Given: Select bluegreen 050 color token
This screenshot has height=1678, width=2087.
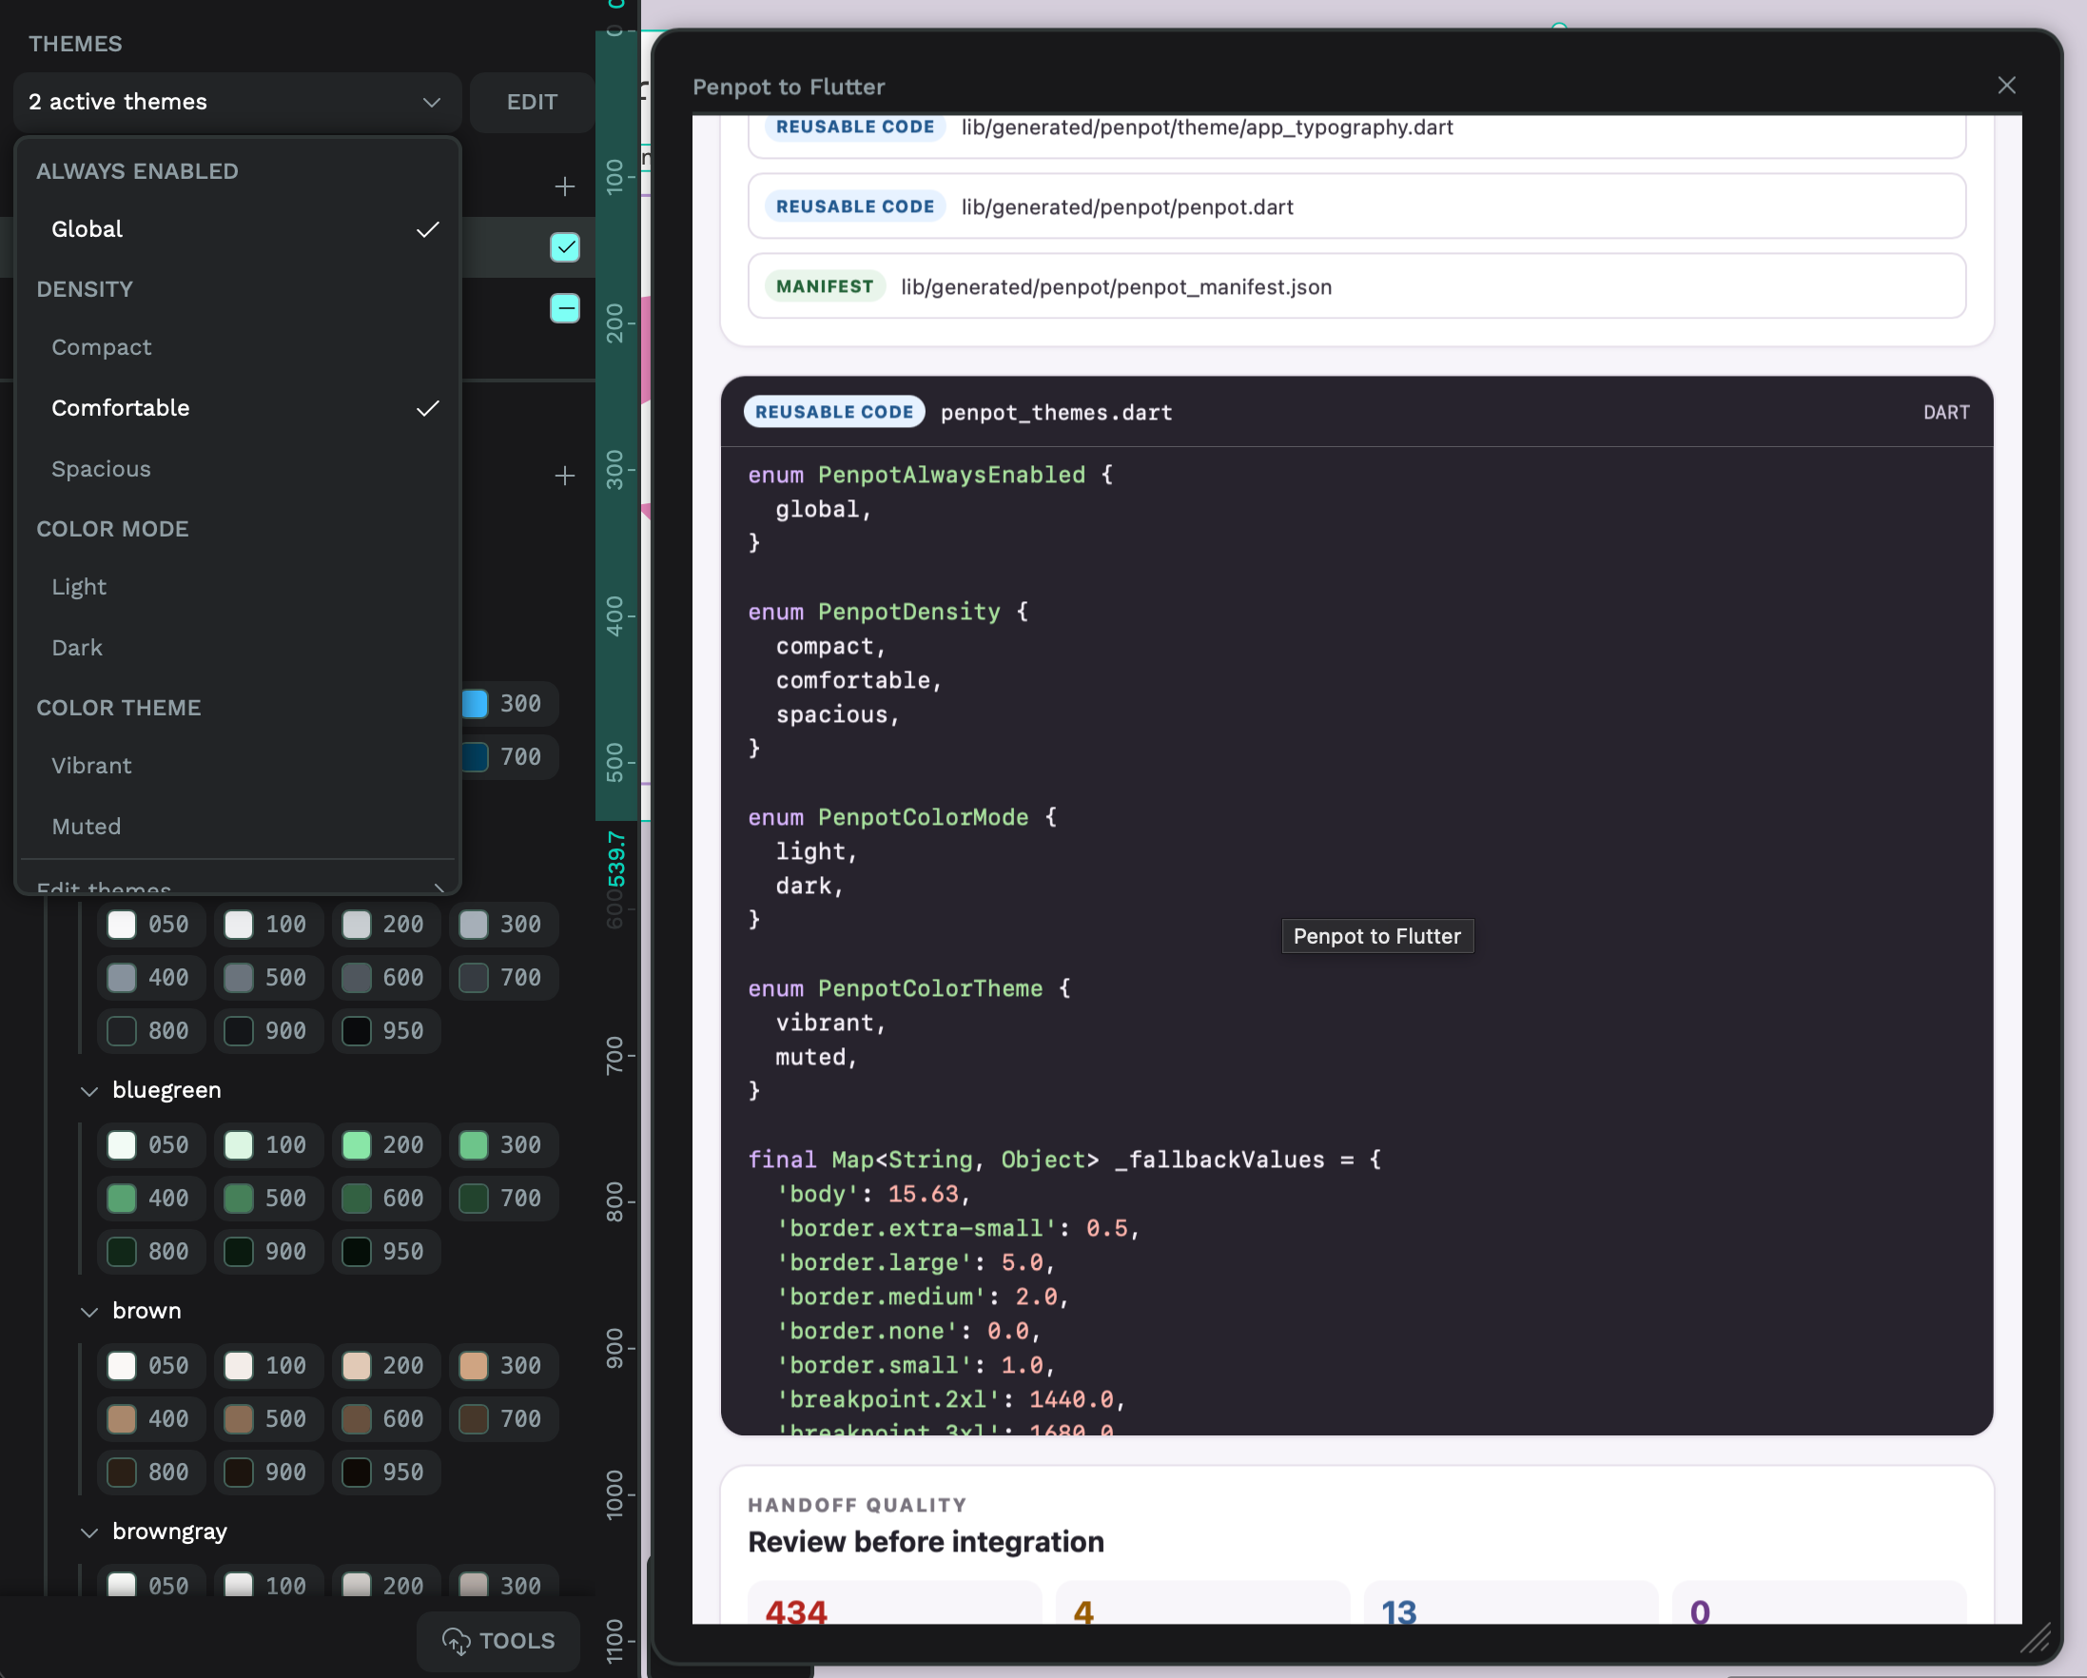Looking at the screenshot, I should [x=149, y=1144].
